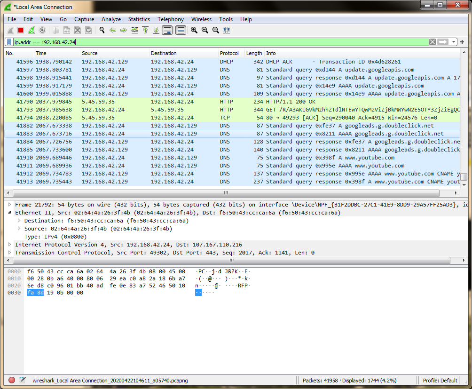Viewport: 472px width, 389px height.
Task: Click the packet details horizontal scrollbar
Action: point(231,260)
